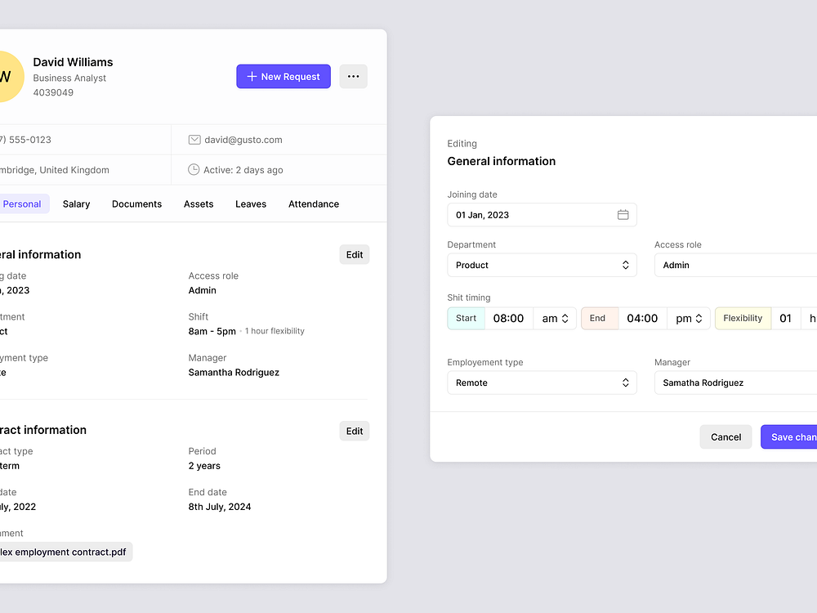Click the 08:00 start time field
Image resolution: width=817 pixels, height=613 pixels.
point(508,318)
